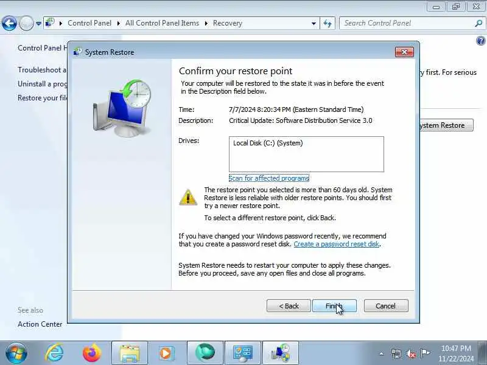This screenshot has height=365, width=487.
Task: Open Windows Explorer folder taskbar icon
Action: (x=130, y=353)
